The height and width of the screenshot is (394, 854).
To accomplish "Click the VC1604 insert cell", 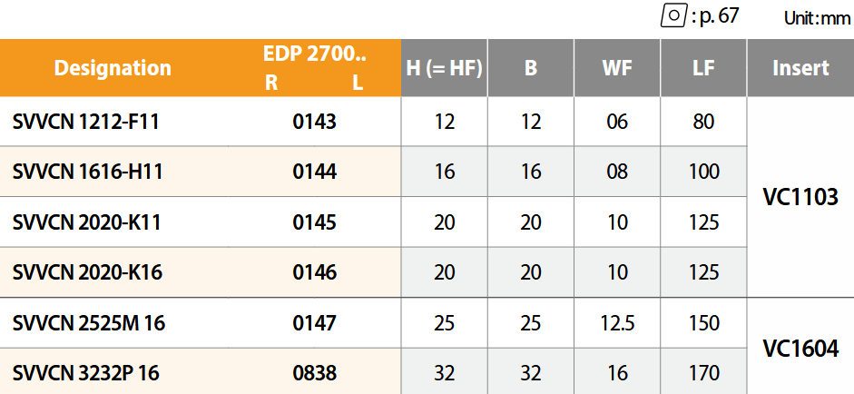I will 800,348.
